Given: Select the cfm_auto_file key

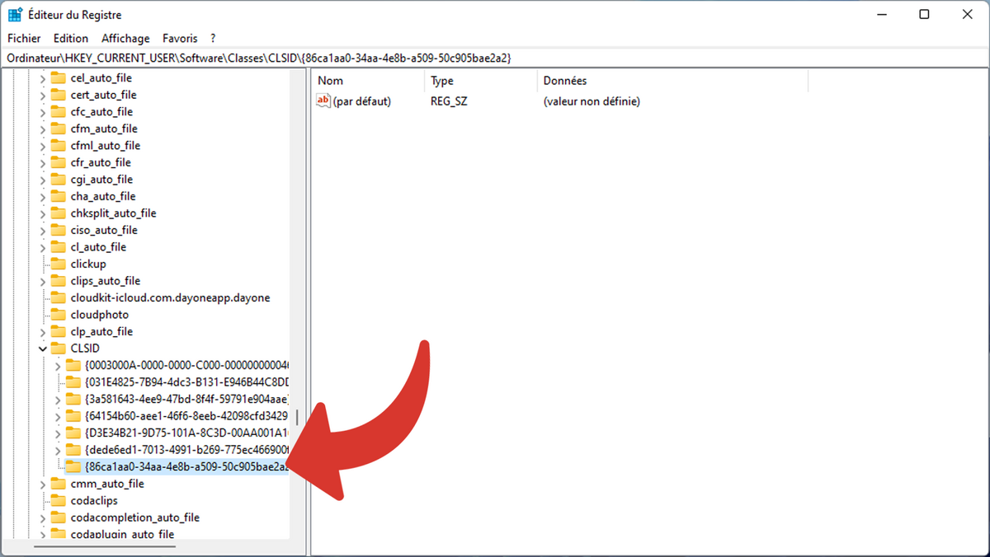Looking at the screenshot, I should coord(104,129).
